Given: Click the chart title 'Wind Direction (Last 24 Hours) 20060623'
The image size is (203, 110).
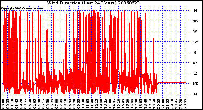Looking at the screenshot, I should pos(93,3).
